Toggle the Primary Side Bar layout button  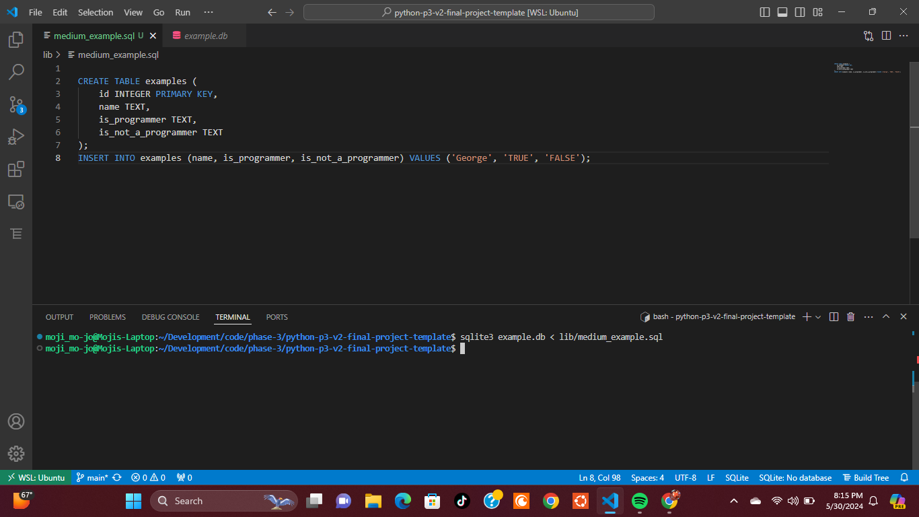pyautogui.click(x=765, y=12)
